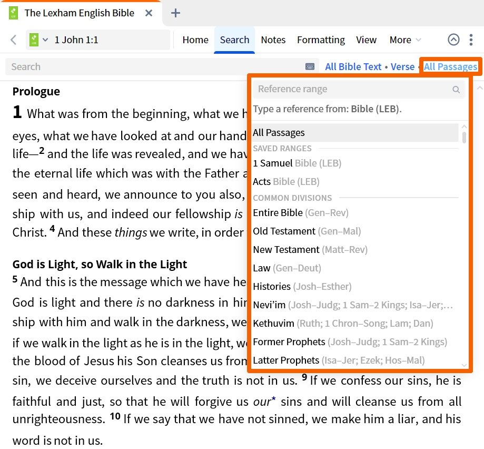Viewport: 484px width, 449px height.
Task: Click the 1 John 1:1 reference box
Action: coord(98,40)
